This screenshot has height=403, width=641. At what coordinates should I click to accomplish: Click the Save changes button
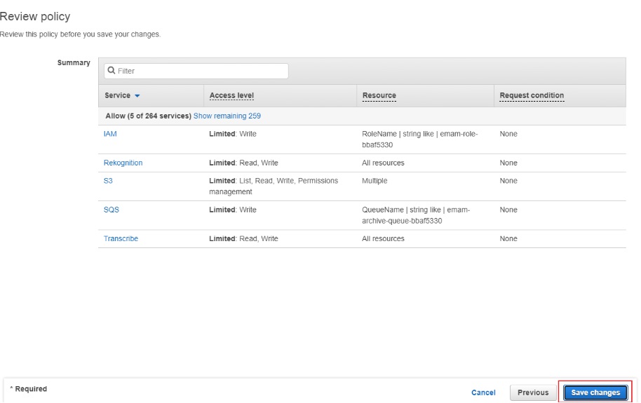595,392
